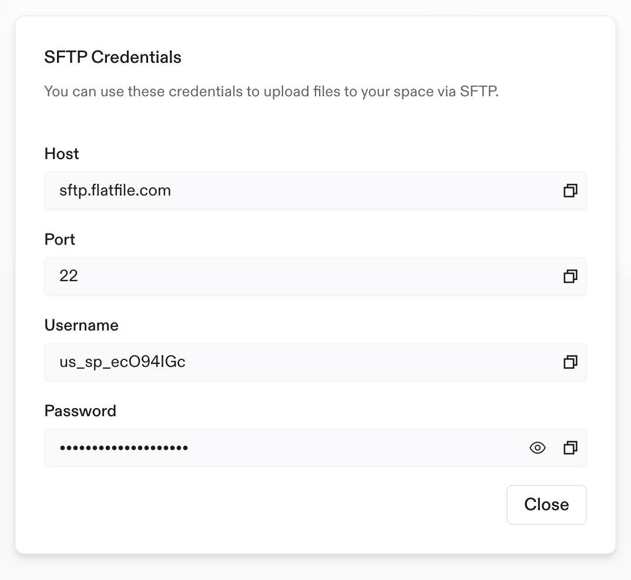Click the SFTP Credentials heading
This screenshot has width=631, height=580.
tap(112, 57)
